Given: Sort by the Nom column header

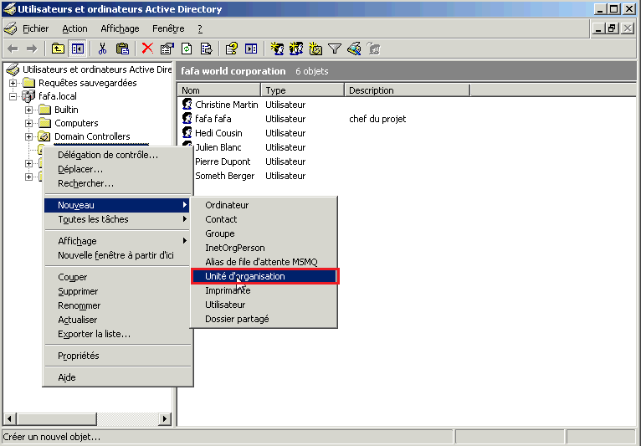Looking at the screenshot, I should pyautogui.click(x=219, y=90).
